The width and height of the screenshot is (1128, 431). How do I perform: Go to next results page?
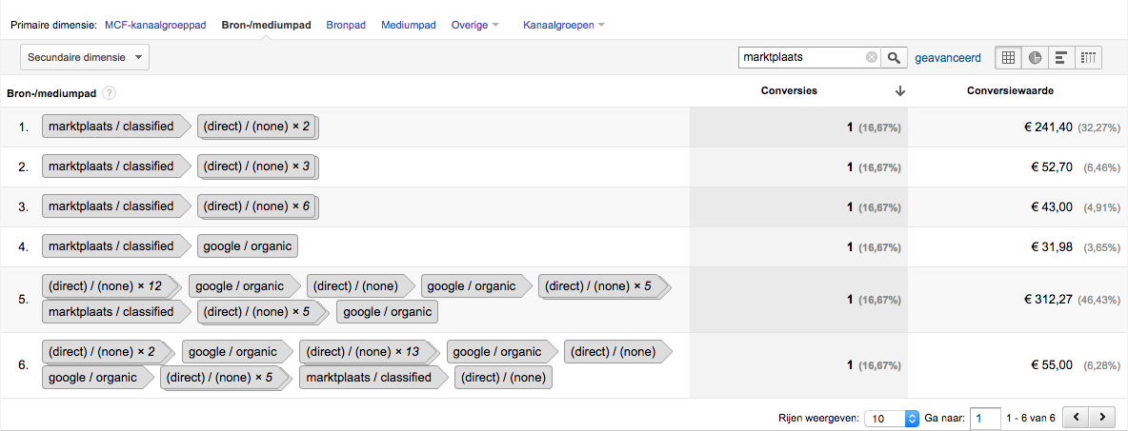1100,417
